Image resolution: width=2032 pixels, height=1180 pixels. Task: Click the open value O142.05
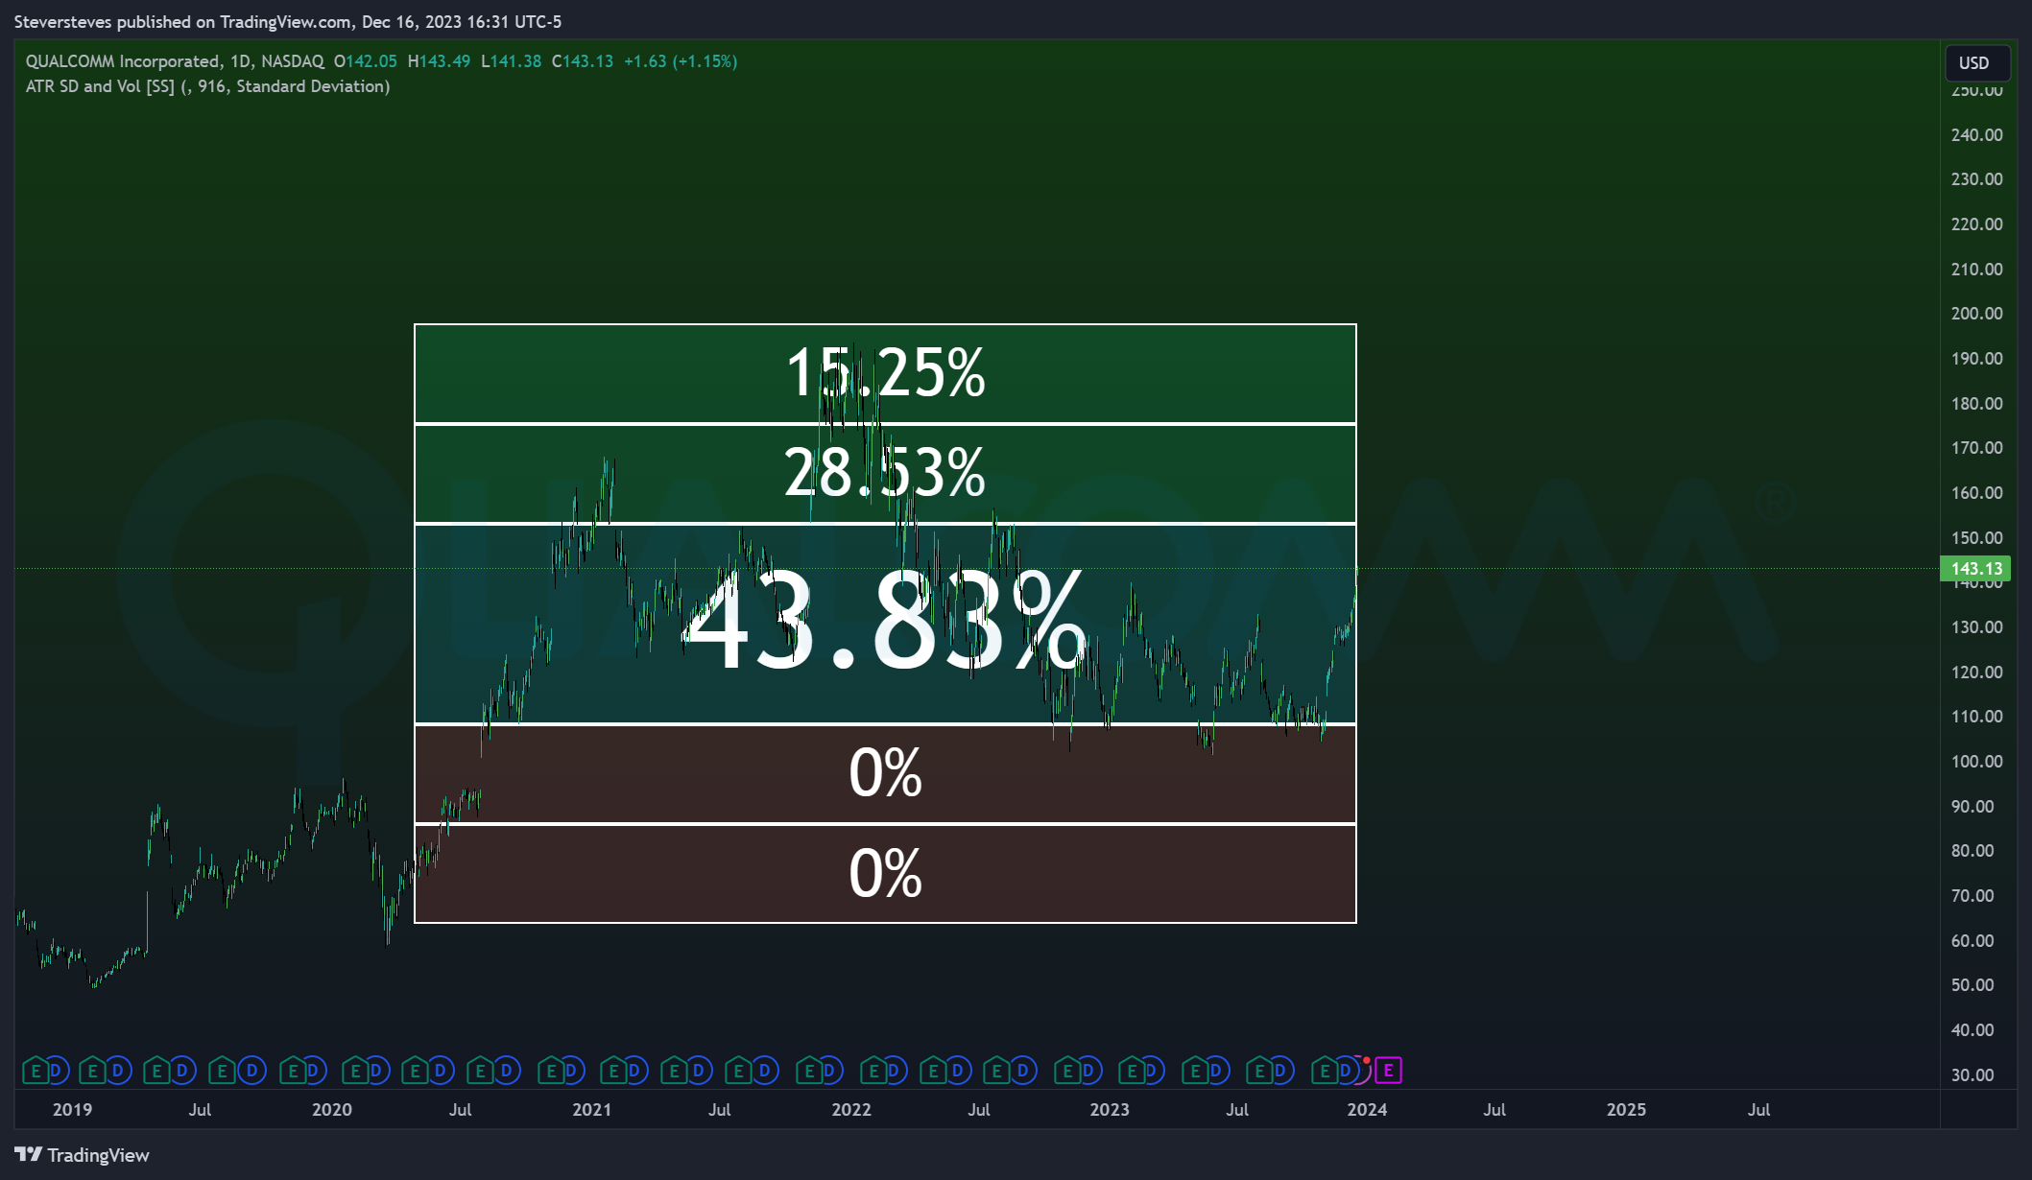[366, 61]
